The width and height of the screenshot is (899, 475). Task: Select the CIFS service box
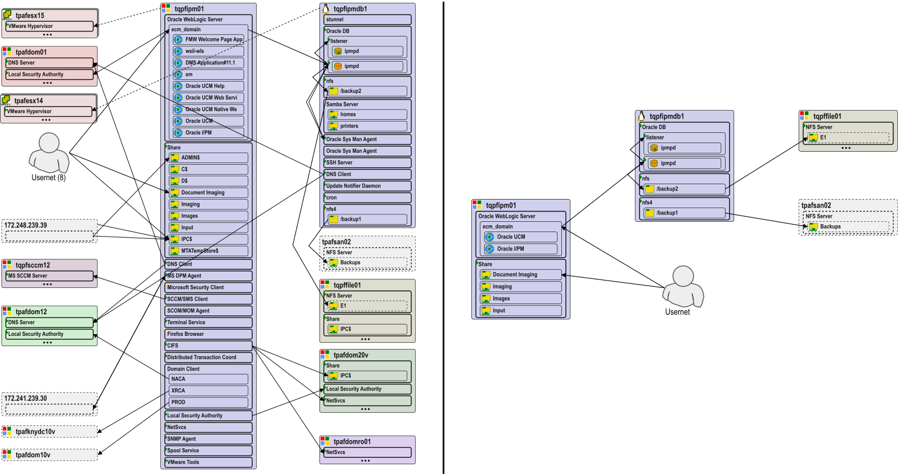click(x=209, y=346)
